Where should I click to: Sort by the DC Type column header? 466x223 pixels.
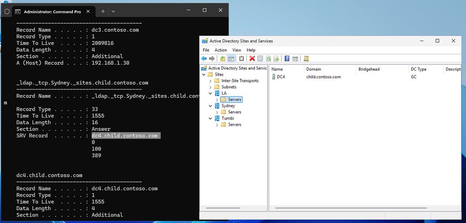coord(426,69)
